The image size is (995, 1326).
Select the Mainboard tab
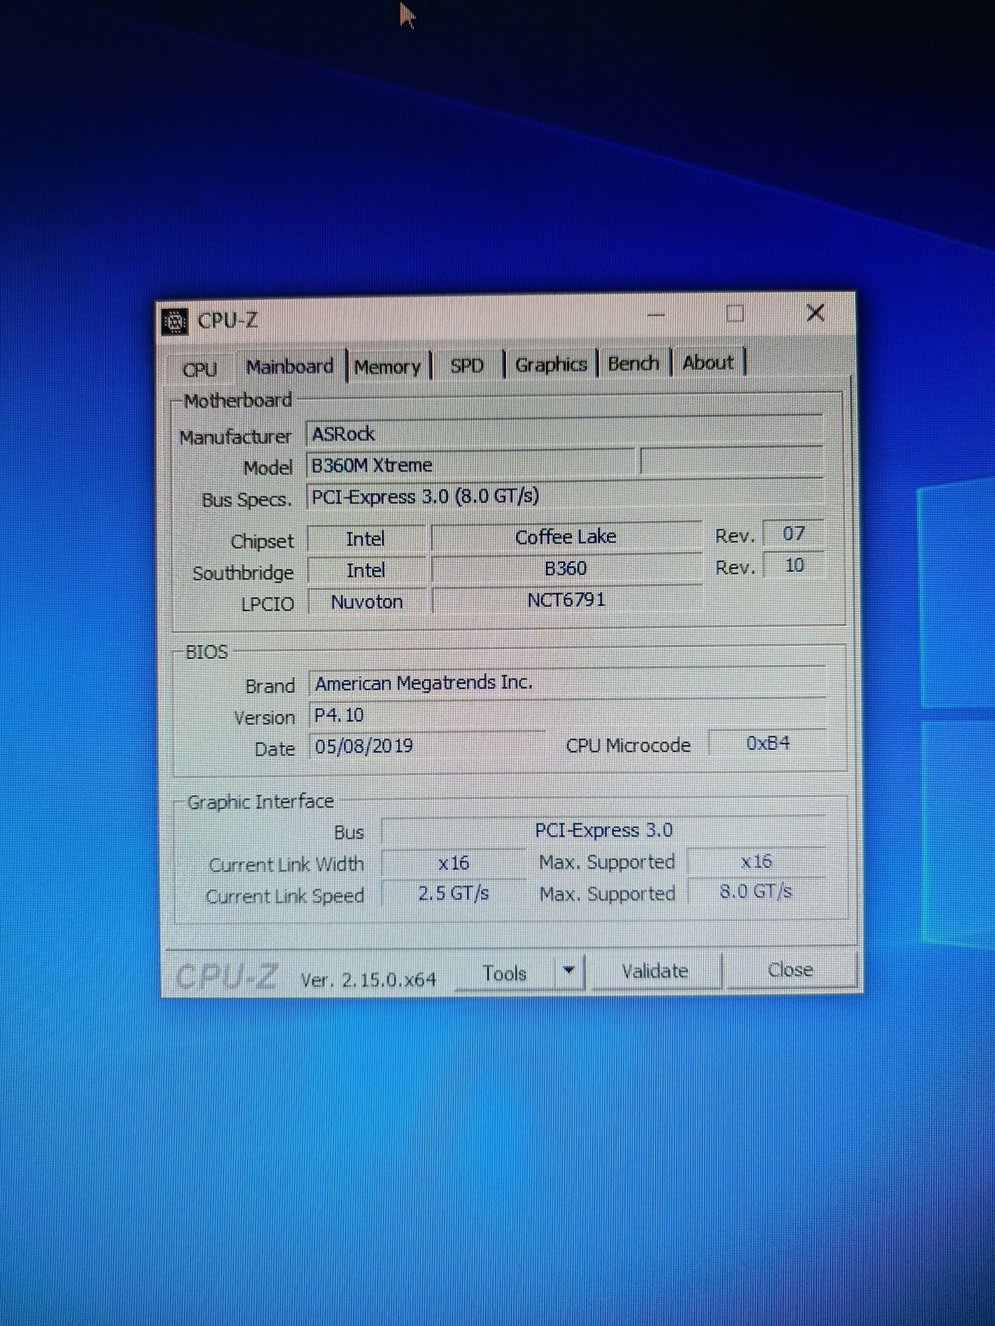pos(290,366)
